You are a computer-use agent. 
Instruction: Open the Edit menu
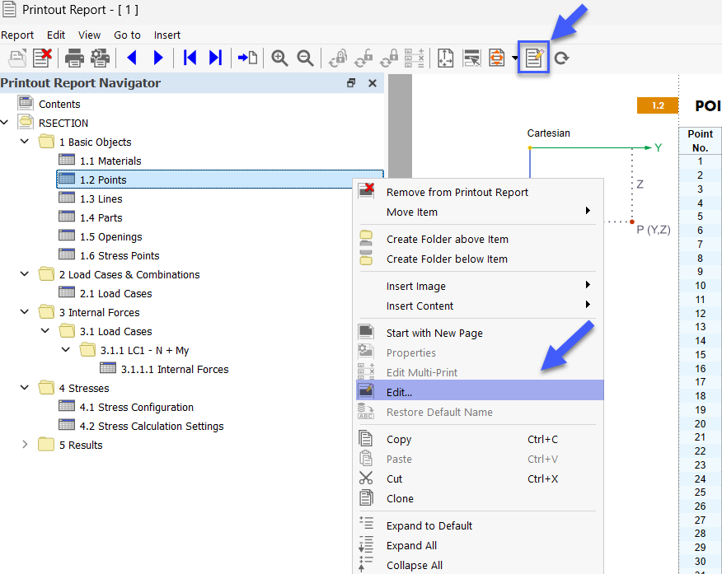point(56,35)
